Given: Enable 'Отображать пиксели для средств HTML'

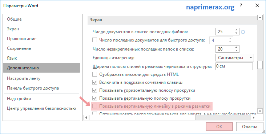Looking at the screenshot, I should pyautogui.click(x=94, y=74).
